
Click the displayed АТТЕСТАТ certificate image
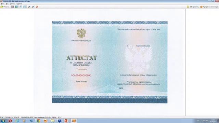click(x=110, y=62)
